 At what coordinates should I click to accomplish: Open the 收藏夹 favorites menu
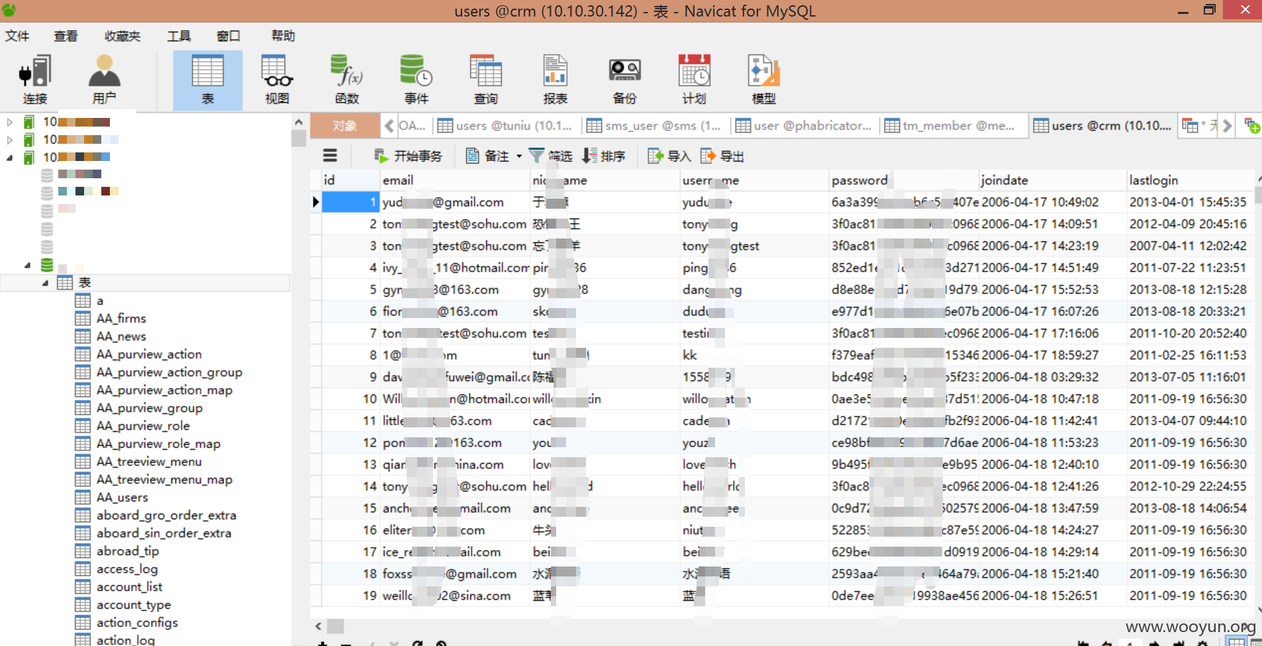(x=122, y=36)
